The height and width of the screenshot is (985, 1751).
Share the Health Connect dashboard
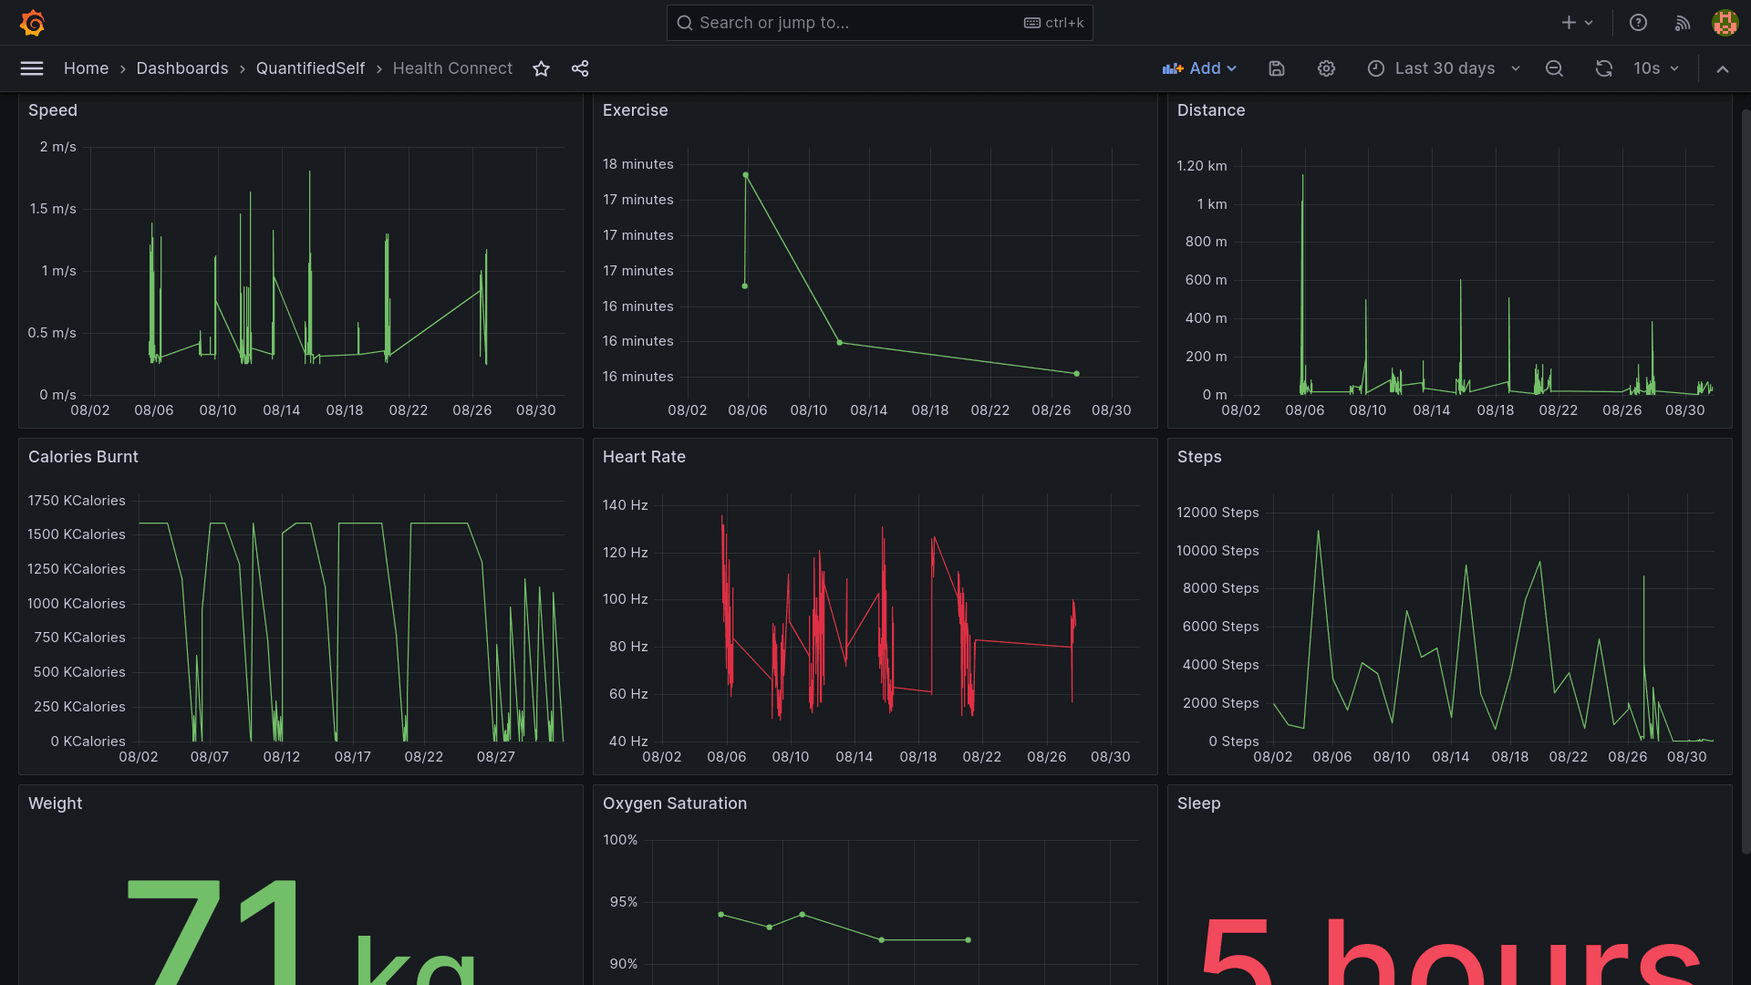point(580,68)
